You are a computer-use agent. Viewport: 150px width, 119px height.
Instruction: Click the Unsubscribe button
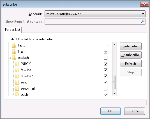131,55
